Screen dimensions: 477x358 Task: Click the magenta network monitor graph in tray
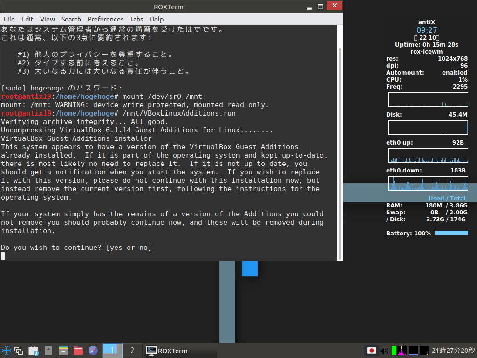coord(402,351)
